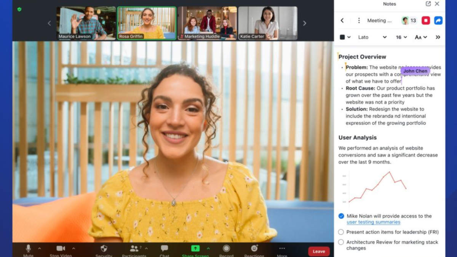
Task: Check the completed Mike Nolan action item
Action: click(x=341, y=216)
